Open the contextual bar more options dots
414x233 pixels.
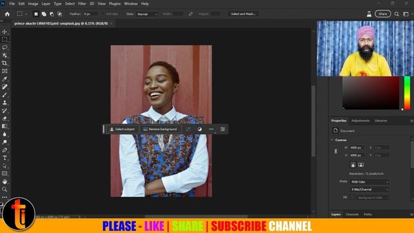[212, 129]
